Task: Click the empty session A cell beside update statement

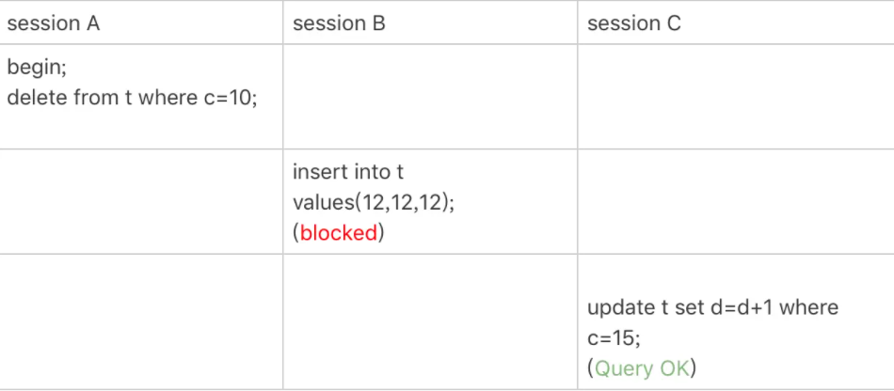Action: coord(141,321)
